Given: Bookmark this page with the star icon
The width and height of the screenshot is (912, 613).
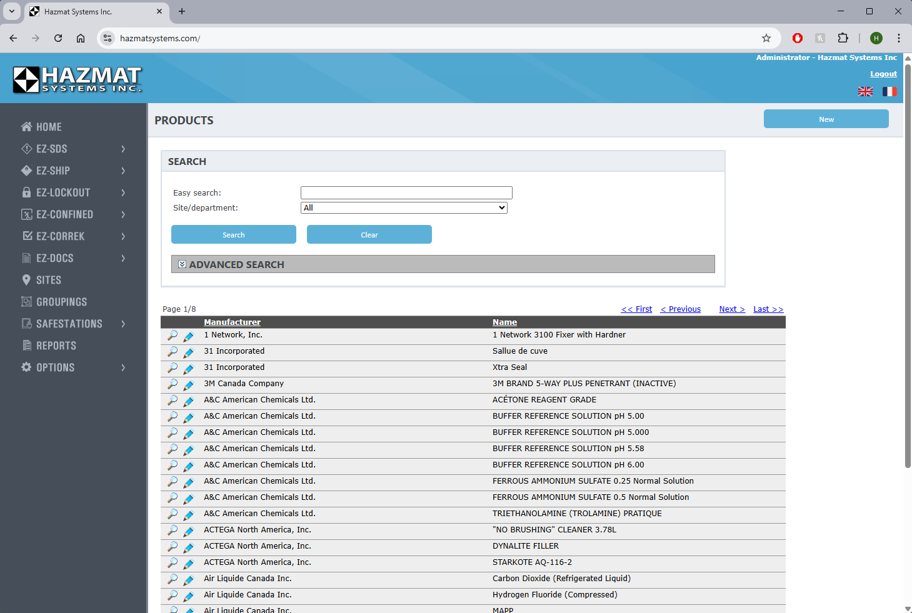Looking at the screenshot, I should 766,38.
